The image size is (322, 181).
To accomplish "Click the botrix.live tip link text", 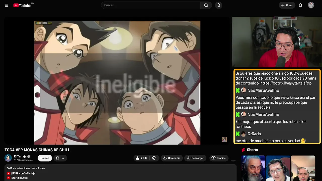I will [286, 83].
